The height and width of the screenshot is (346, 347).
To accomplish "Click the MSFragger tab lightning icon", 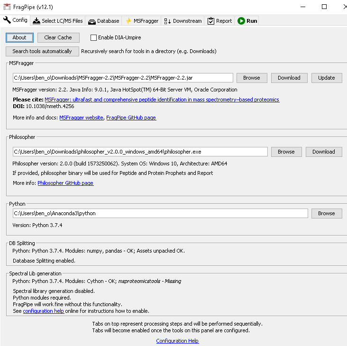I will click(128, 21).
